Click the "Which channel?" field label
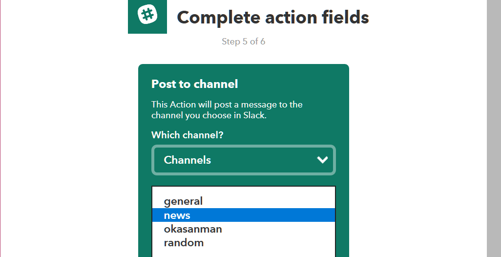The height and width of the screenshot is (257, 501). click(187, 135)
